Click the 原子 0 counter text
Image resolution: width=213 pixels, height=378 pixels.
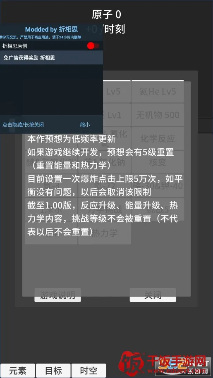tap(106, 15)
